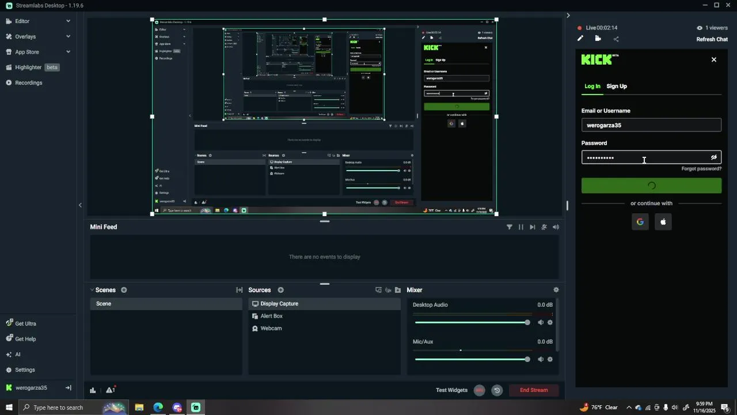The height and width of the screenshot is (415, 737).
Task: Click the Password input field
Action: click(x=651, y=157)
